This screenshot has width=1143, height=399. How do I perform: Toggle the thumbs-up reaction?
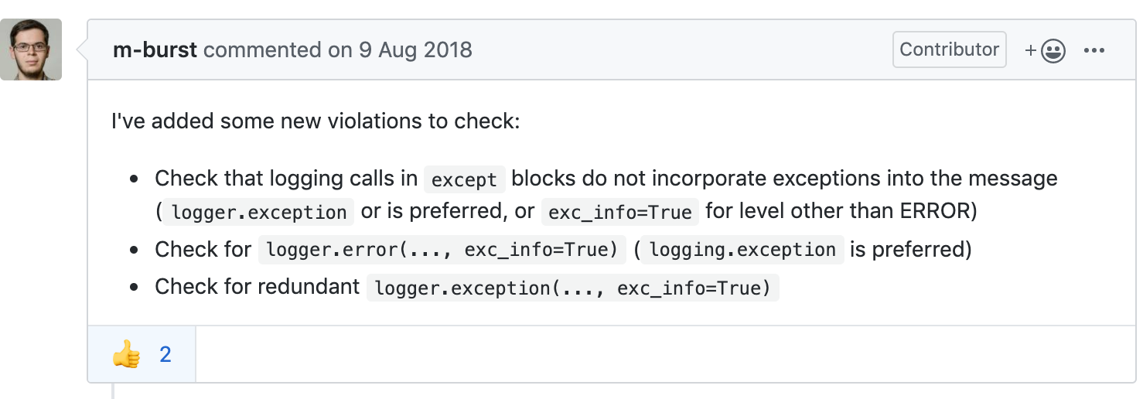point(142,355)
